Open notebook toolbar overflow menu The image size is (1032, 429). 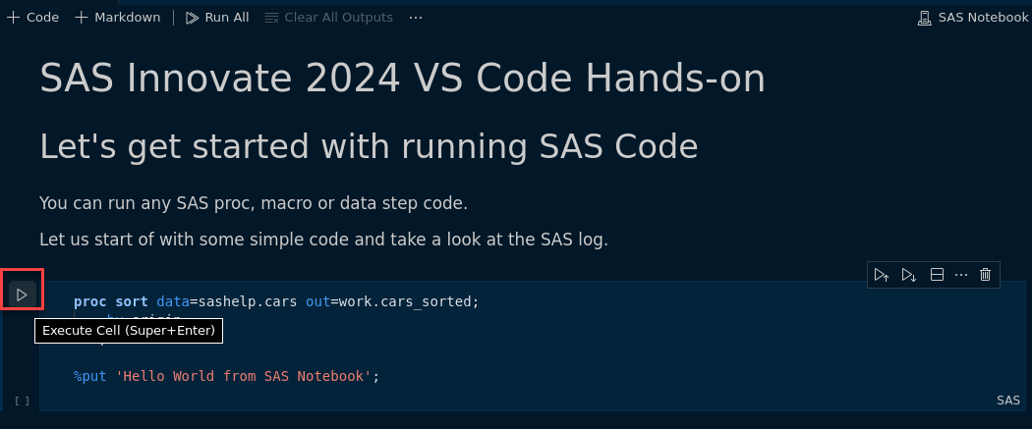[x=416, y=18]
